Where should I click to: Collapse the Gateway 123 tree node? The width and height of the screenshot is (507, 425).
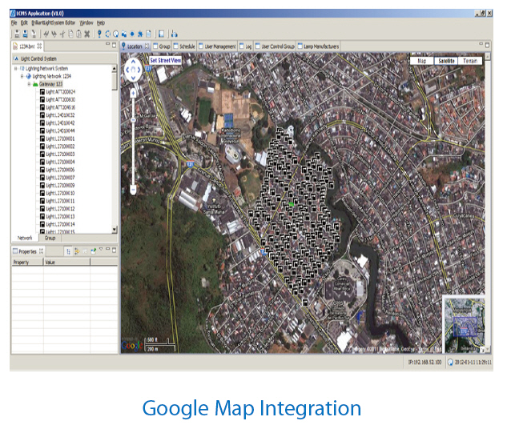pyautogui.click(x=29, y=84)
